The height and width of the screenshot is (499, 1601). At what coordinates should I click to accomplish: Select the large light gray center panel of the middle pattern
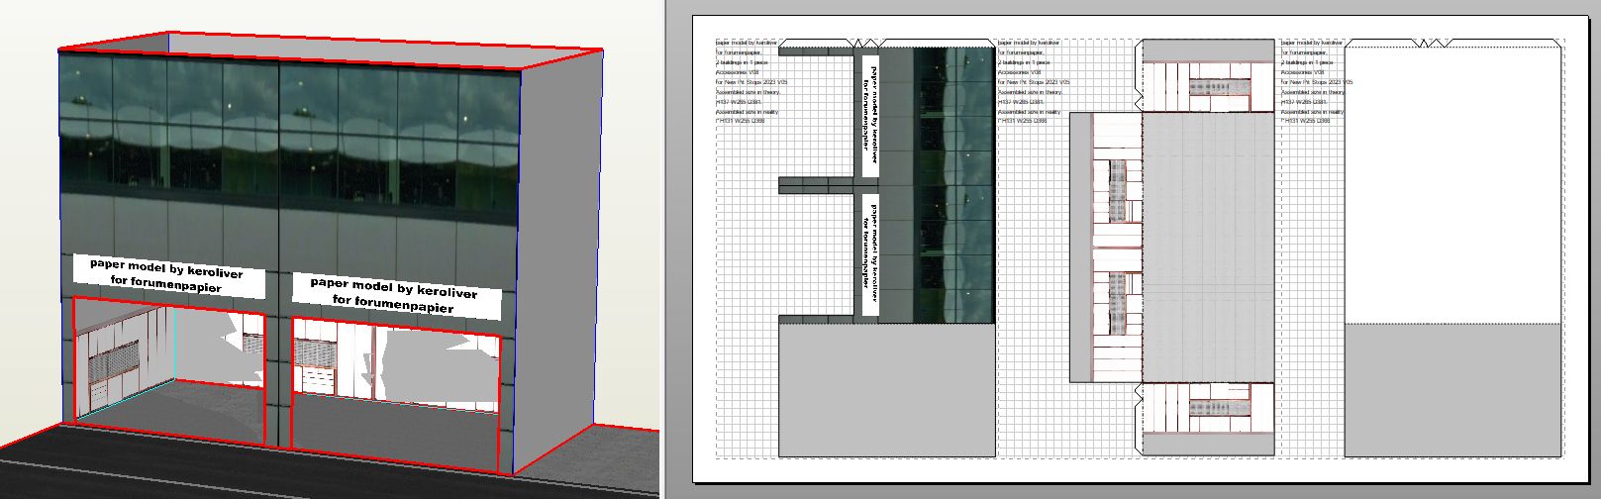point(1208,248)
